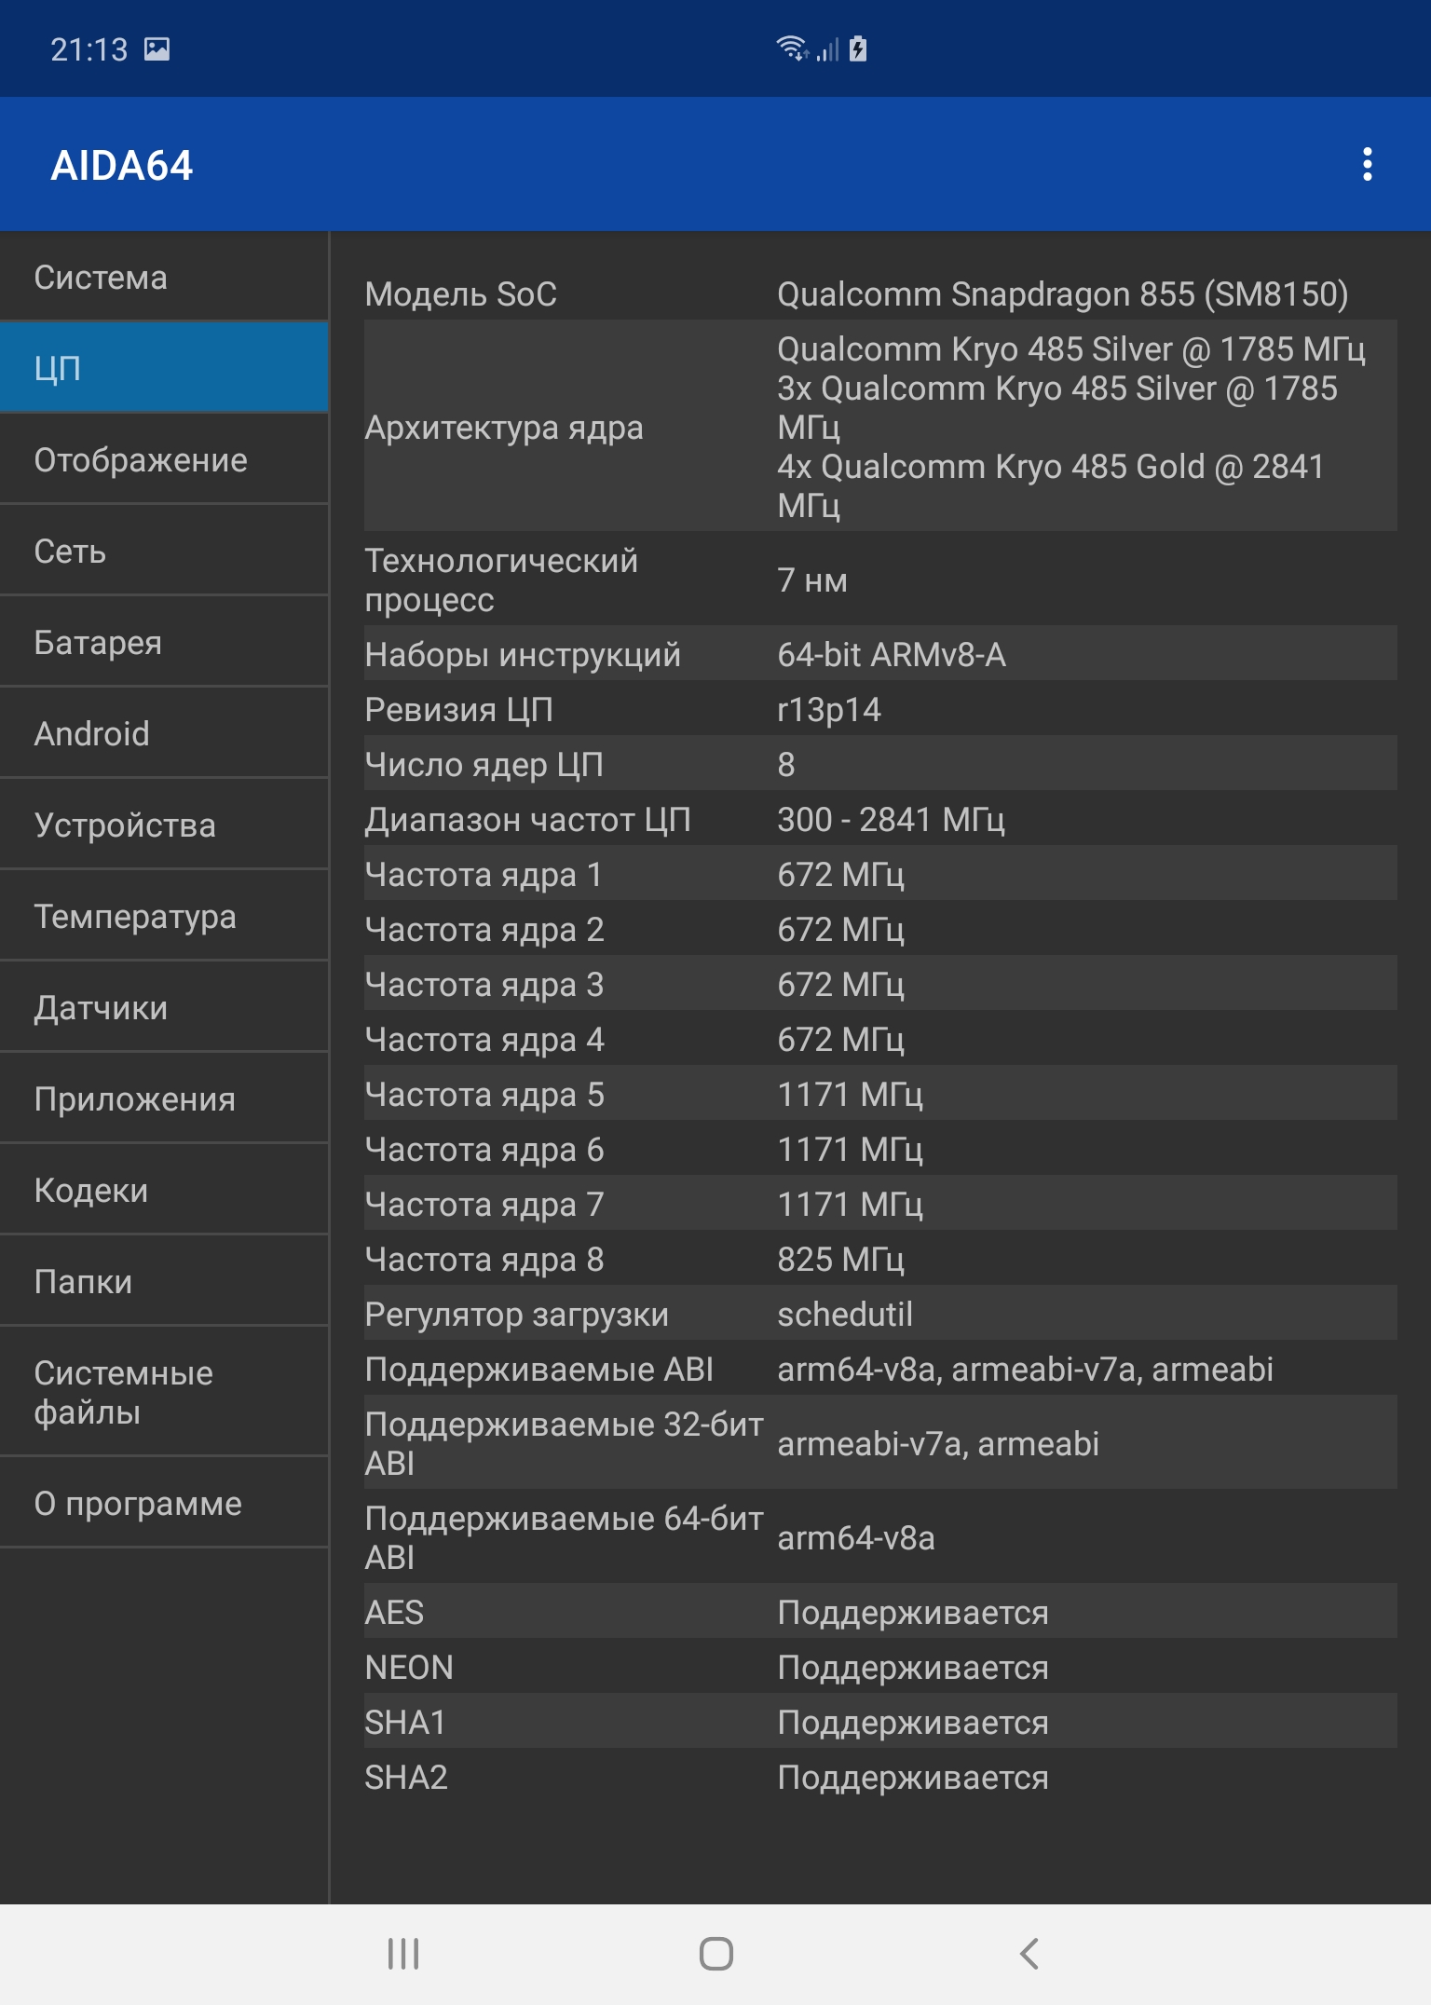Select the r13p14 revision value
1431x2005 pixels.
[x=829, y=710]
